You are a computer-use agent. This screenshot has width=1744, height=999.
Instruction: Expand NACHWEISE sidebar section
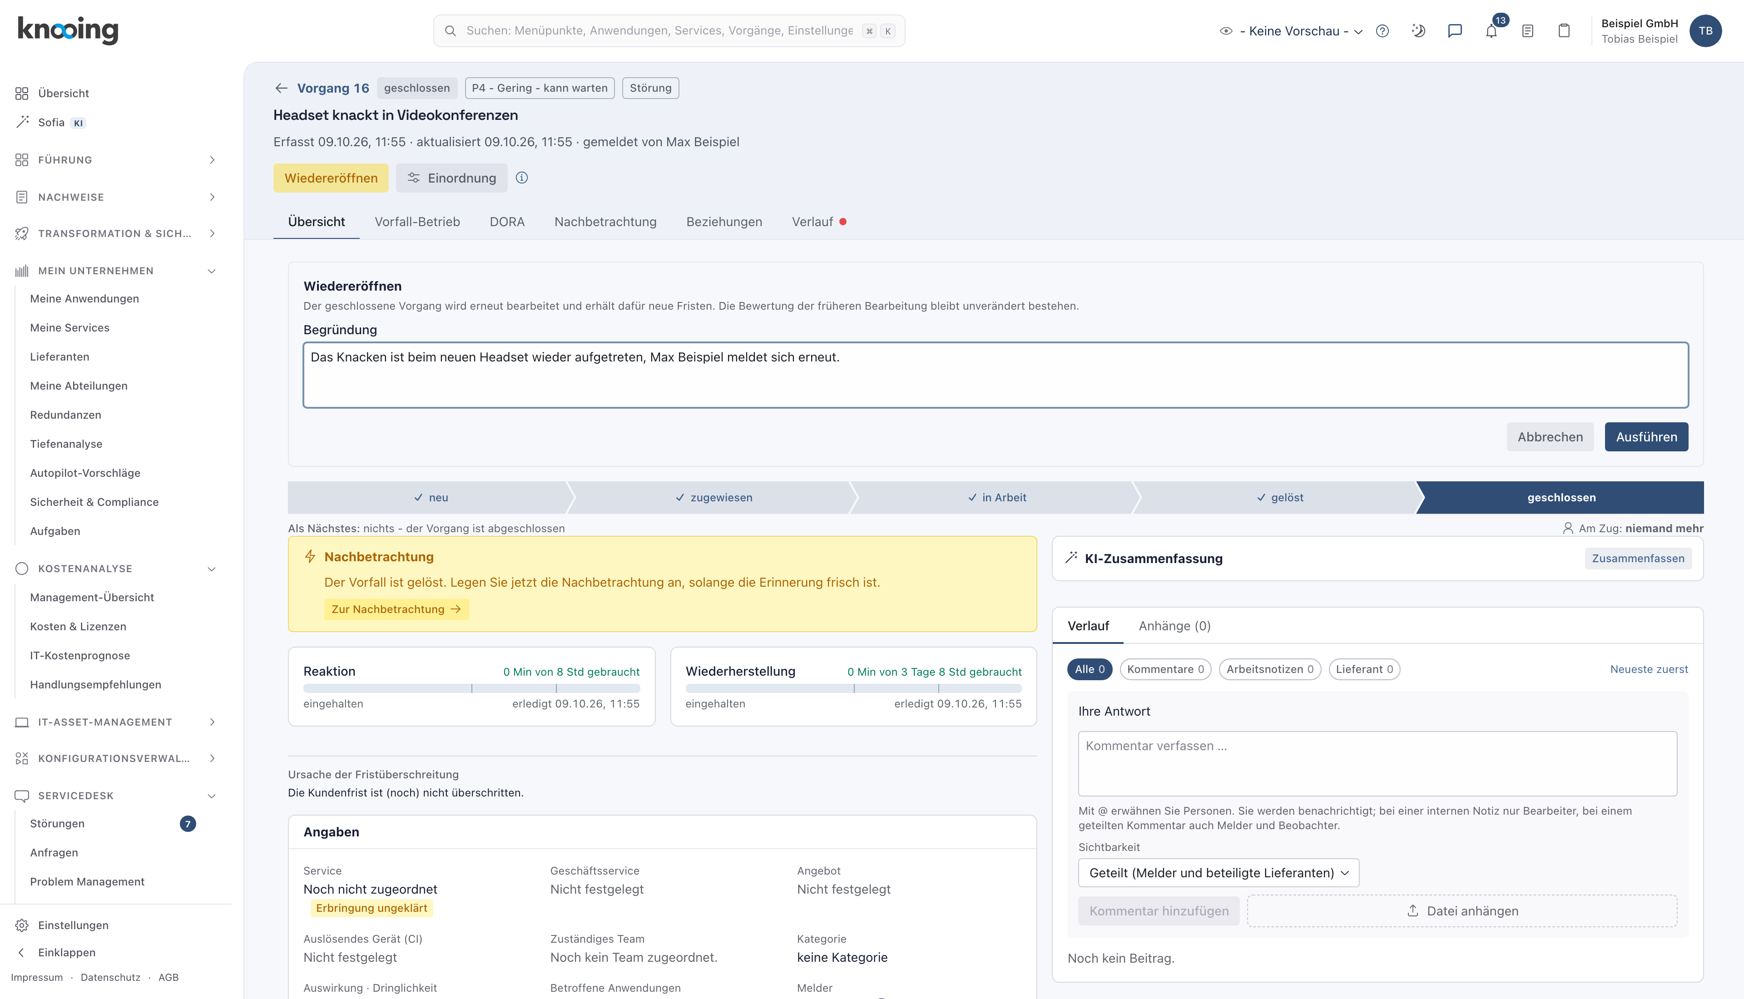115,197
